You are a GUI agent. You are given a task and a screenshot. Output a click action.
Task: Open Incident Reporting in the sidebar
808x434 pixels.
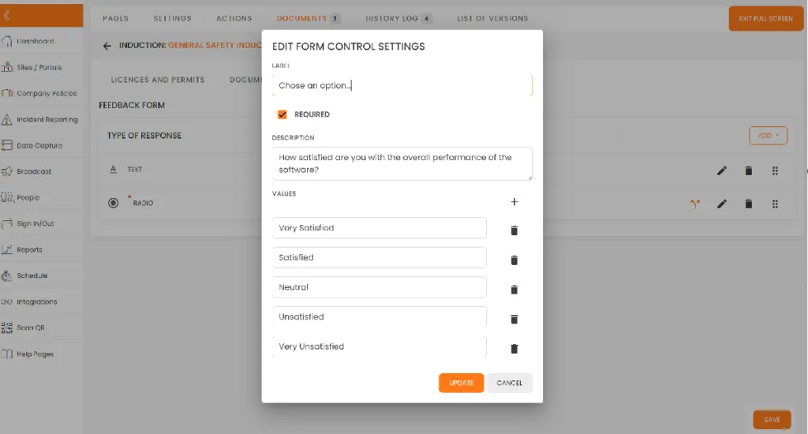[47, 120]
